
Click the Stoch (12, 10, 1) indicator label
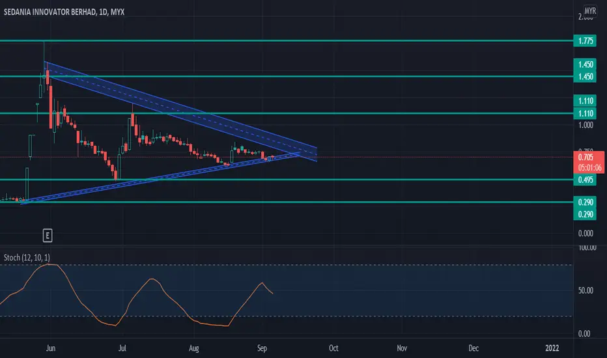(x=27, y=257)
